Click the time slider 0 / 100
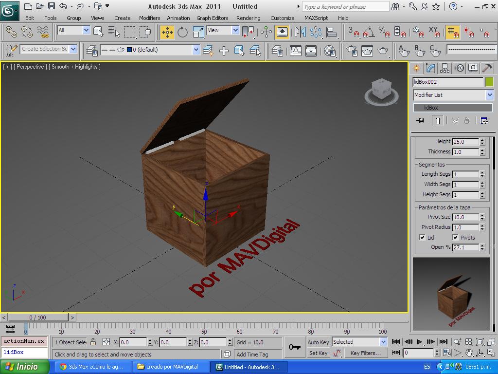 (x=37, y=318)
